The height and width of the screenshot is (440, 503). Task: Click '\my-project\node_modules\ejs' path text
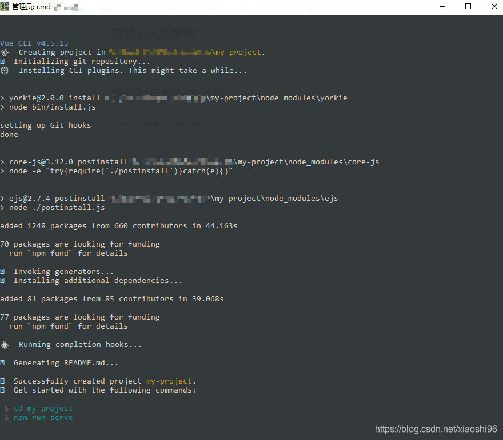click(x=274, y=199)
